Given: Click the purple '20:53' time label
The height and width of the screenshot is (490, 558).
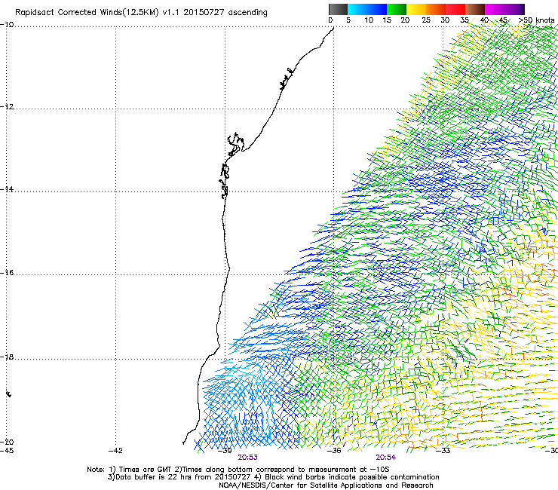Looking at the screenshot, I should (247, 458).
